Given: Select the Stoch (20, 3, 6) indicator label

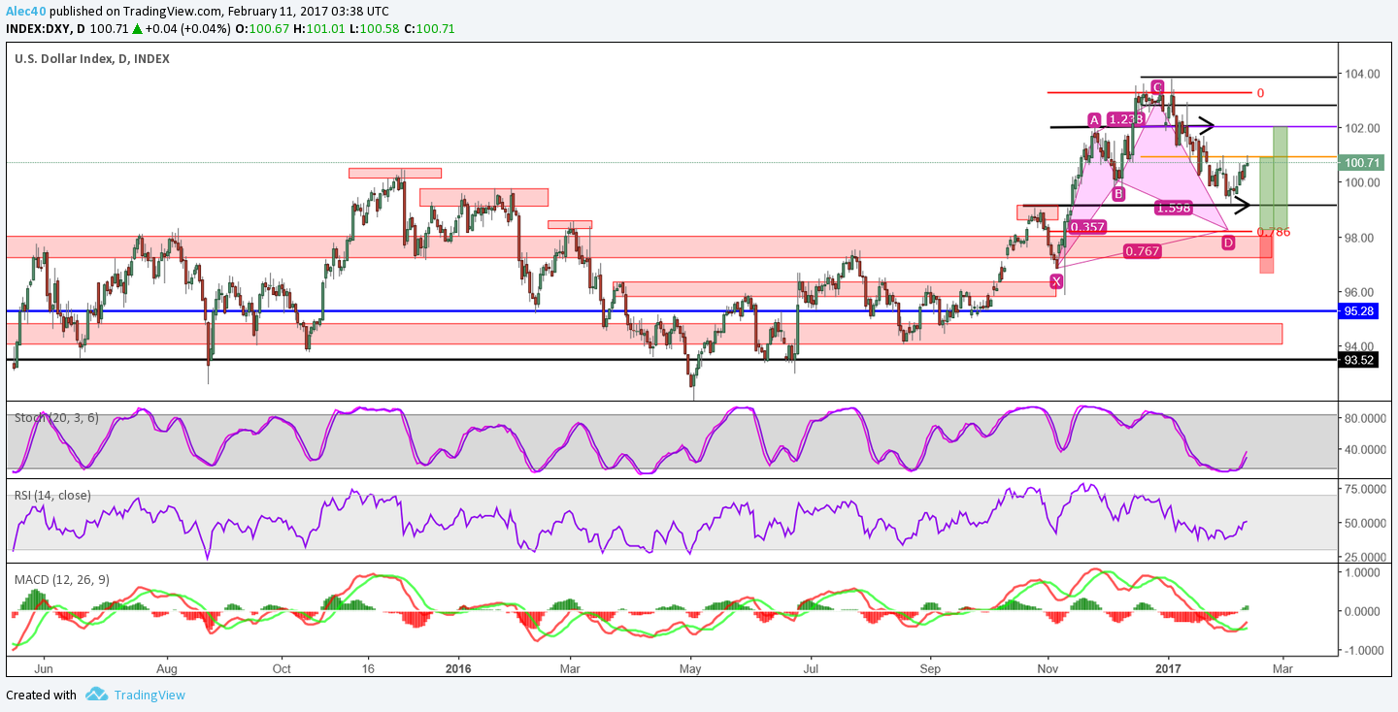Looking at the screenshot, I should [58, 418].
